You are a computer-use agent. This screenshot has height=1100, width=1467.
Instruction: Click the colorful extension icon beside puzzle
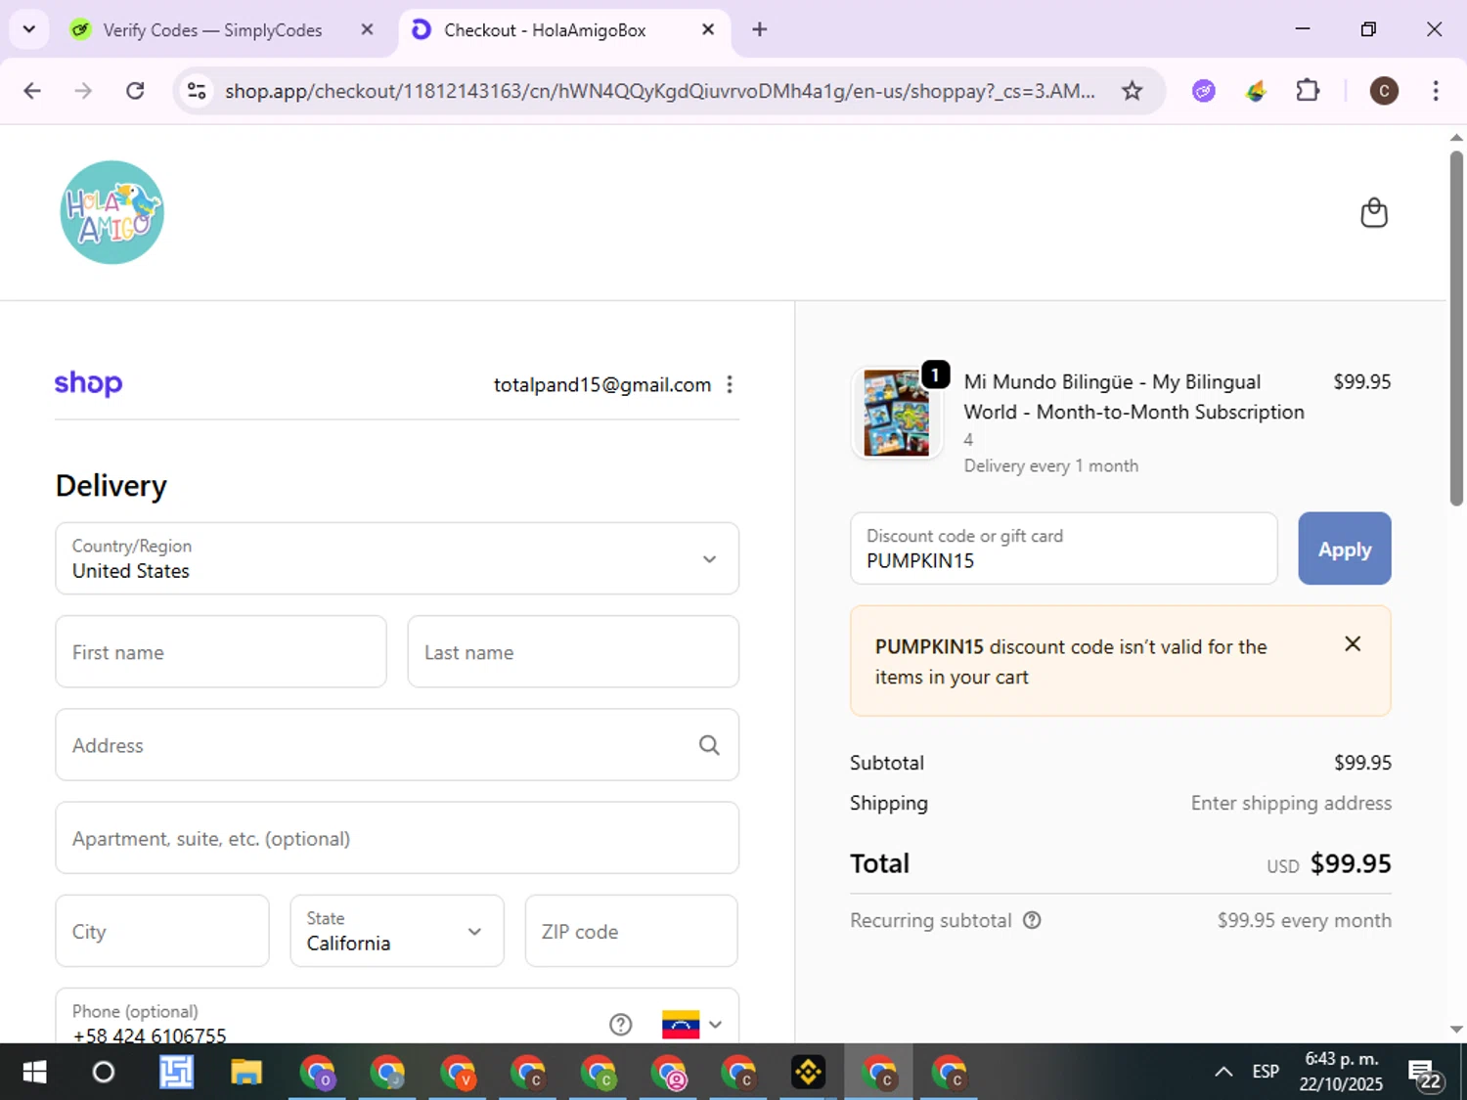point(1256,91)
